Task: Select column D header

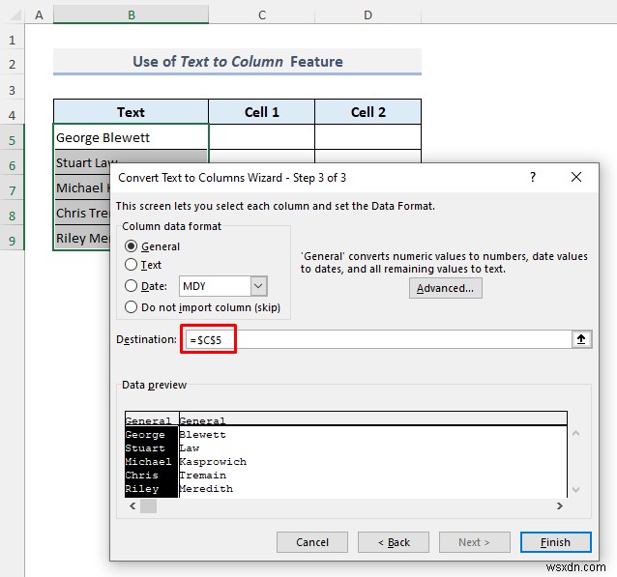Action: tap(367, 14)
